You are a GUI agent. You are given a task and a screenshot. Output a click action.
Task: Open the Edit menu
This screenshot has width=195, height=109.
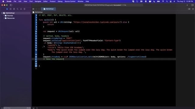tap(20, 1)
